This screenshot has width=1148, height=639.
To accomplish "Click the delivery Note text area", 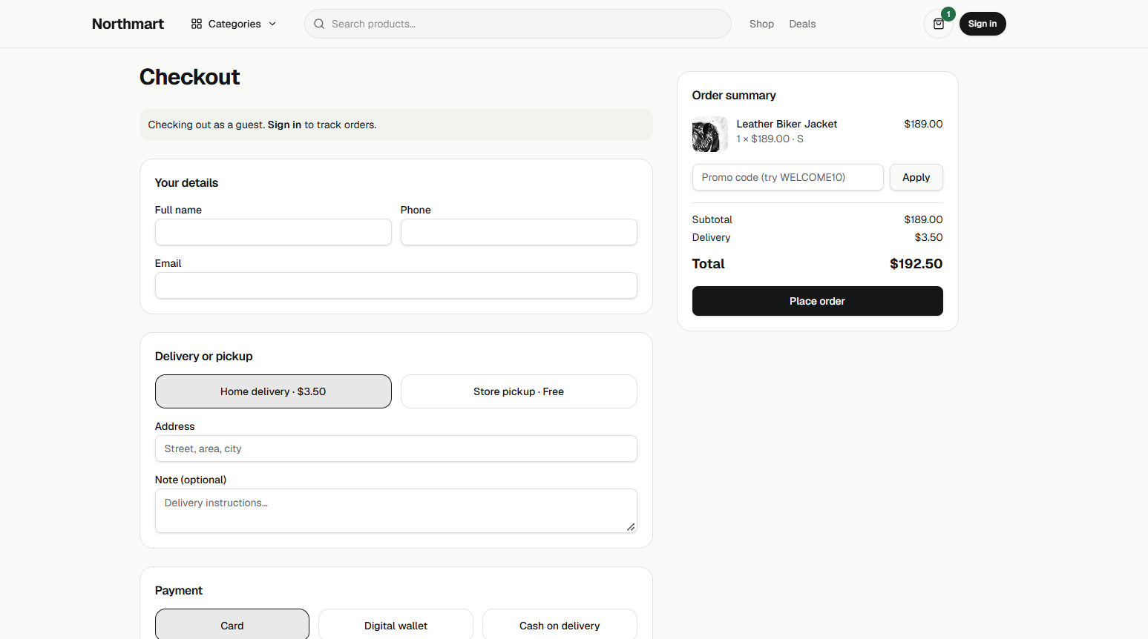I will (396, 511).
